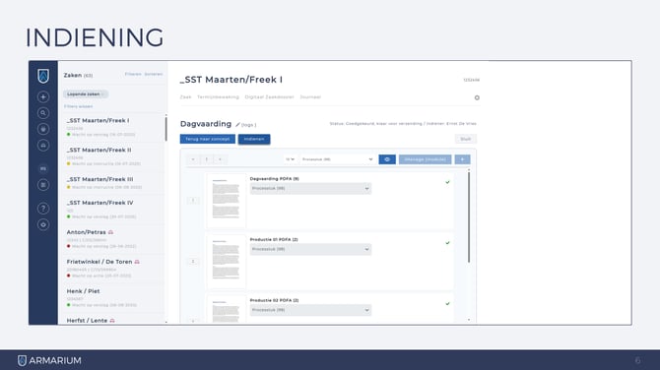The image size is (660, 370).
Task: Open Dagvaarding PDFA document thumbnail
Action: click(x=226, y=200)
